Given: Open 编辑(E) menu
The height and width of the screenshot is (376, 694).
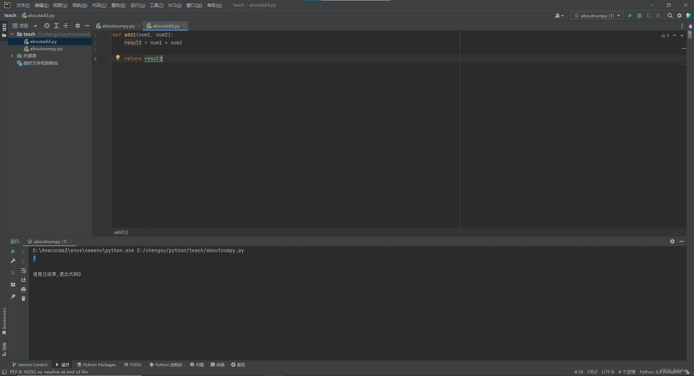Looking at the screenshot, I should pos(42,5).
